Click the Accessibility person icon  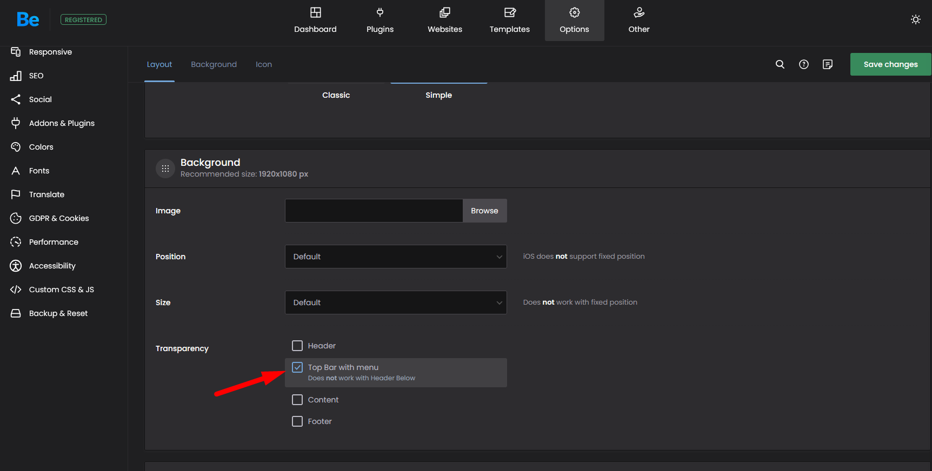(16, 266)
